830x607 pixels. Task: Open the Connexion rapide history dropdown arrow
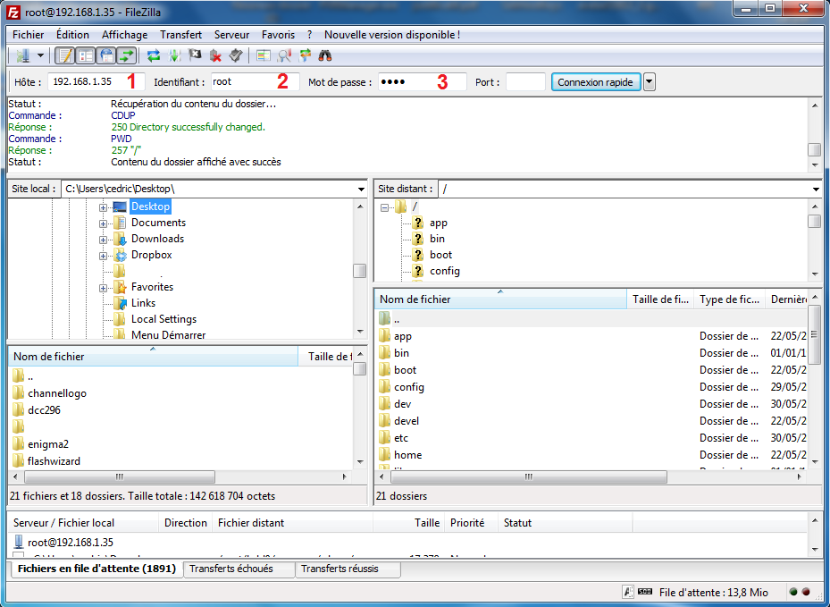point(650,82)
